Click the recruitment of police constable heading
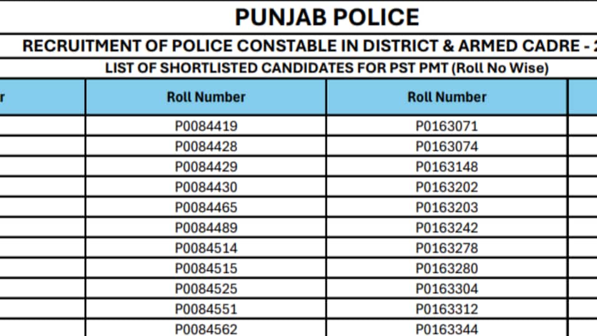The width and height of the screenshot is (597, 336). pyautogui.click(x=309, y=46)
